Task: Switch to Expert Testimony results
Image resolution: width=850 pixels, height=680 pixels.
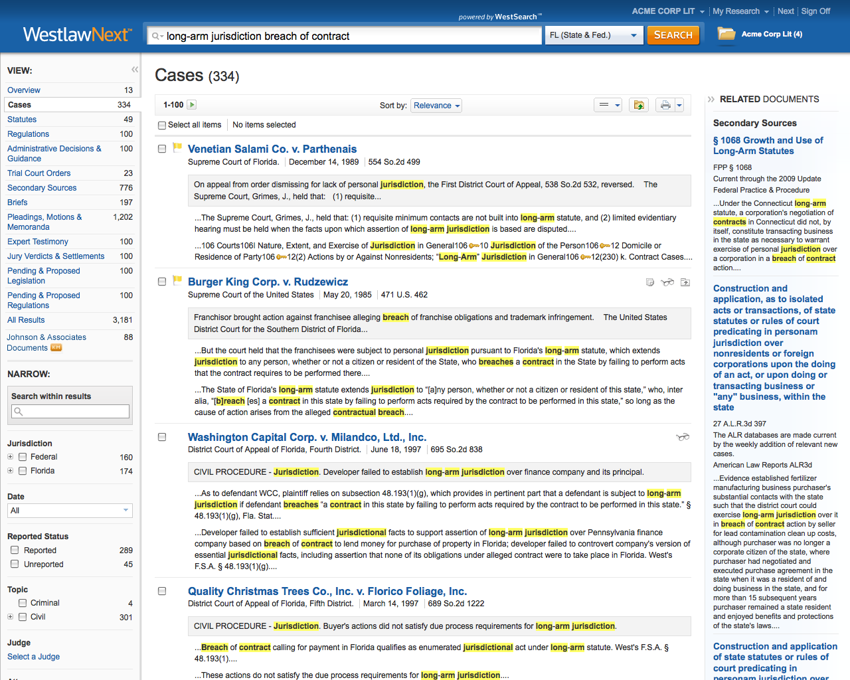Action: pos(38,242)
